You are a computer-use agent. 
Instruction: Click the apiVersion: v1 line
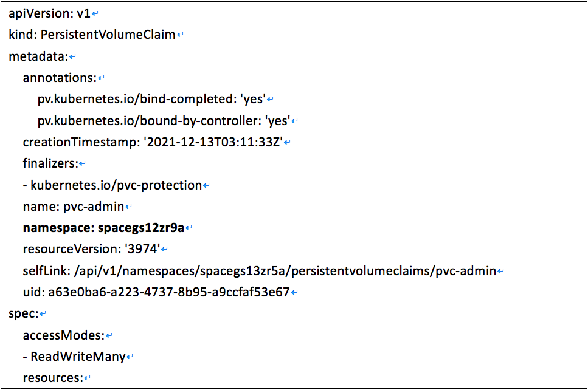[49, 13]
